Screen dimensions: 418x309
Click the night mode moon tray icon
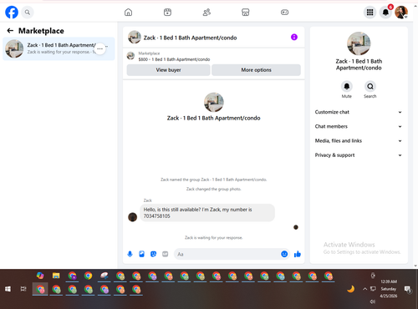tap(351, 289)
